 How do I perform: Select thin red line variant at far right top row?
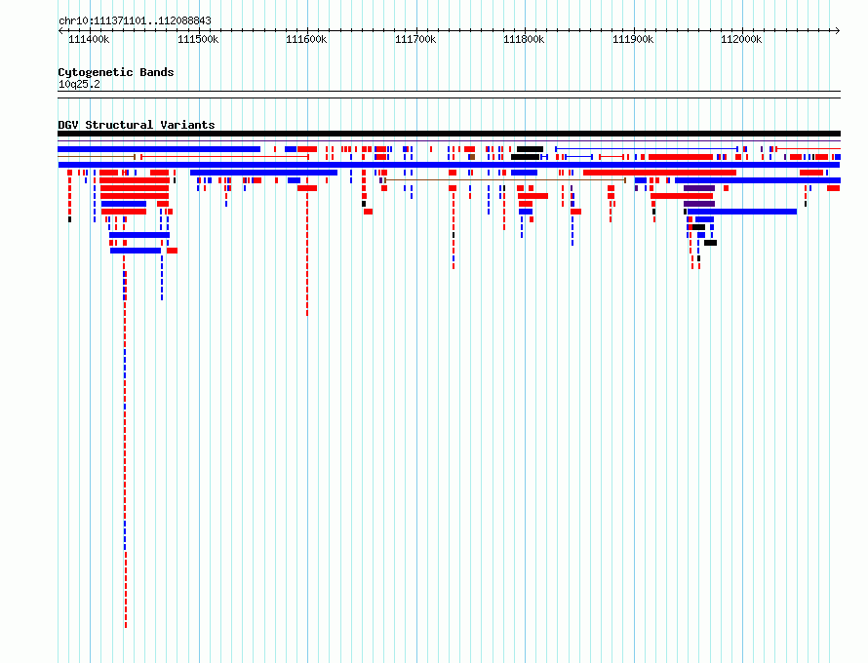(809, 149)
